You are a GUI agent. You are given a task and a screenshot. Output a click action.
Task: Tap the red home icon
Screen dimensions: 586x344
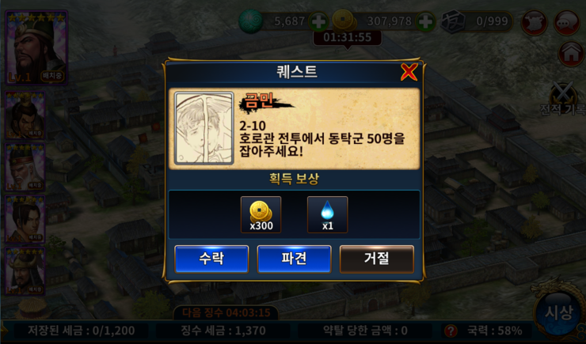(571, 55)
